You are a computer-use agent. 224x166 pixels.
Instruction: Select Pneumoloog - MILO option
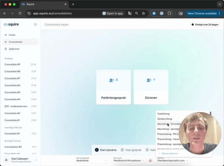tap(168, 134)
